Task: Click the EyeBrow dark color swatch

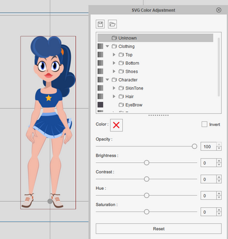Action: 100,104
